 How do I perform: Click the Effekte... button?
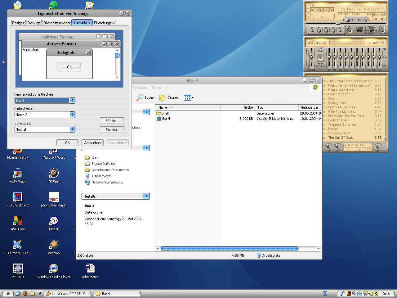point(112,121)
